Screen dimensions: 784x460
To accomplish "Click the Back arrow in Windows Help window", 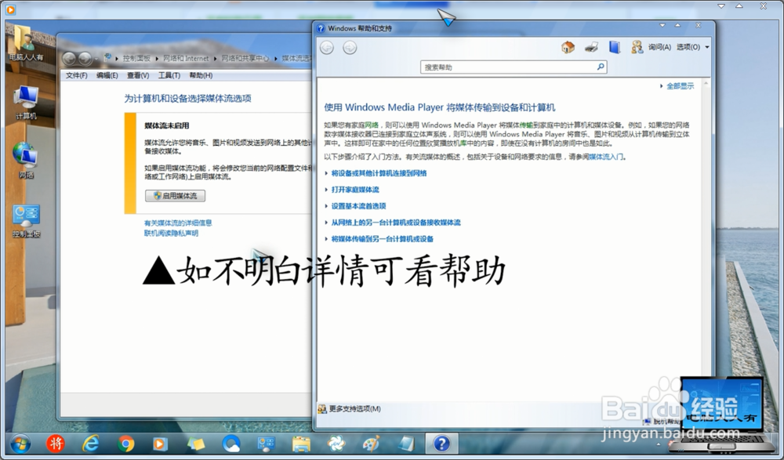I will (x=327, y=48).
